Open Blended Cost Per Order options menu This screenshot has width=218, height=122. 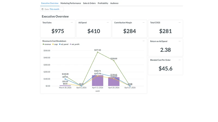[x=180, y=60]
